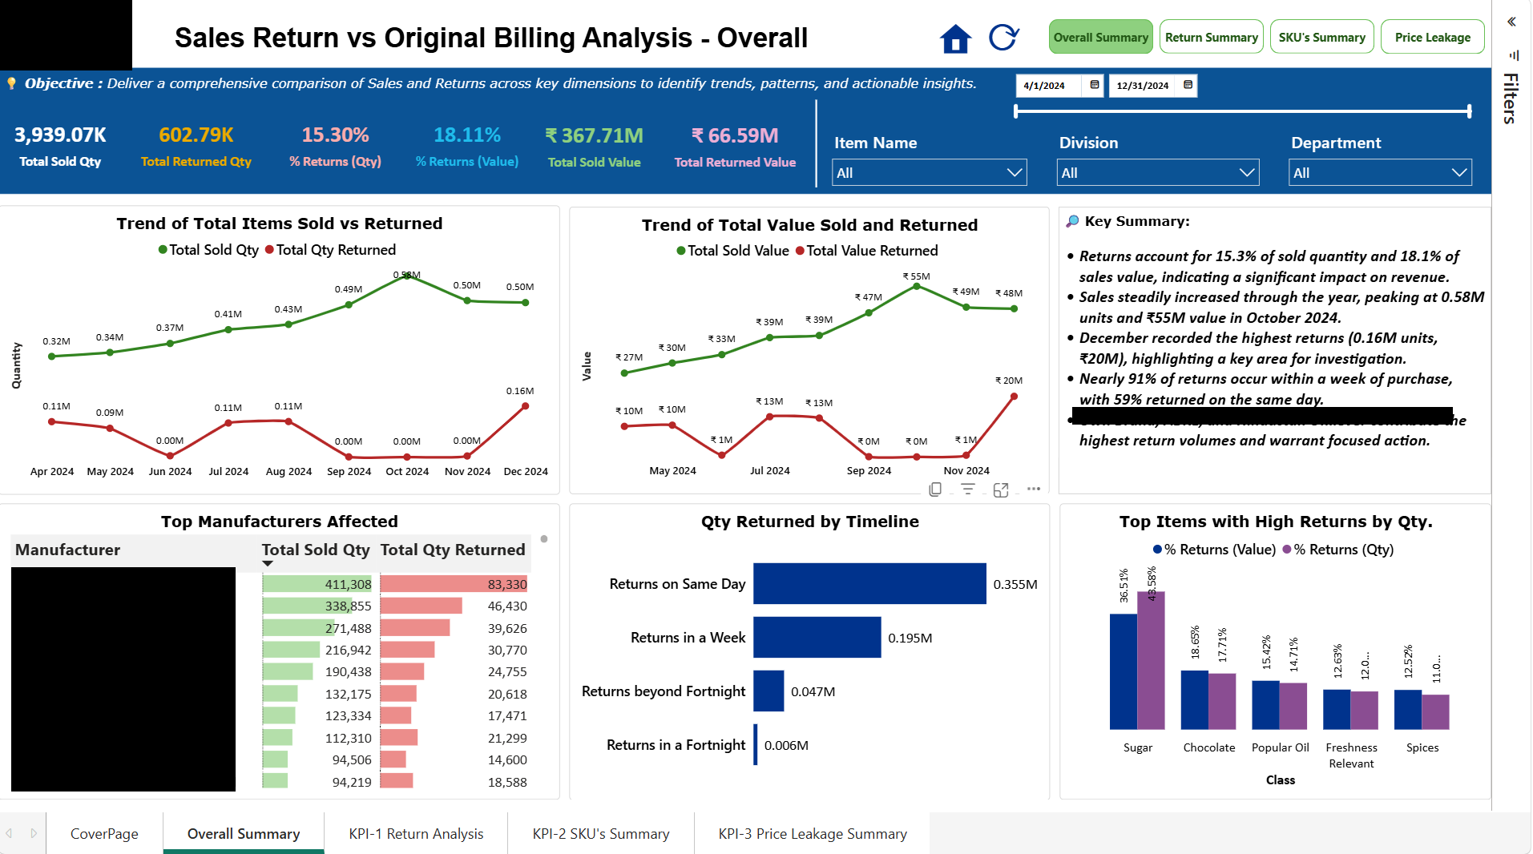The height and width of the screenshot is (854, 1533).
Task: Click the SKU's Summary navigation button
Action: (1321, 37)
